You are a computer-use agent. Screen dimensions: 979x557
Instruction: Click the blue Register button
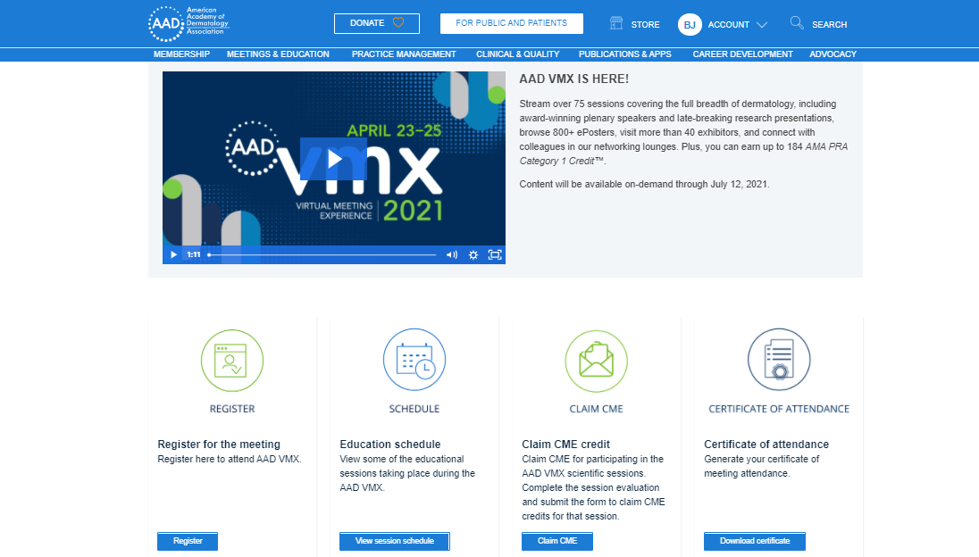(188, 541)
